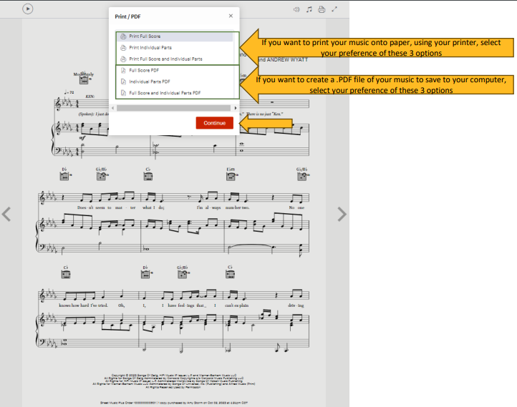This screenshot has height=407, width=517.
Task: Click the red Continue button
Action: click(214, 123)
